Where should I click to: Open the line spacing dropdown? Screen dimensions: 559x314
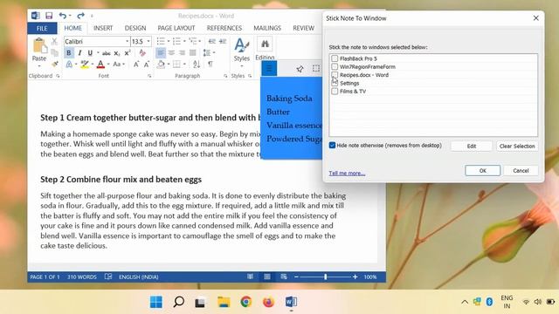pyautogui.click(x=214, y=53)
